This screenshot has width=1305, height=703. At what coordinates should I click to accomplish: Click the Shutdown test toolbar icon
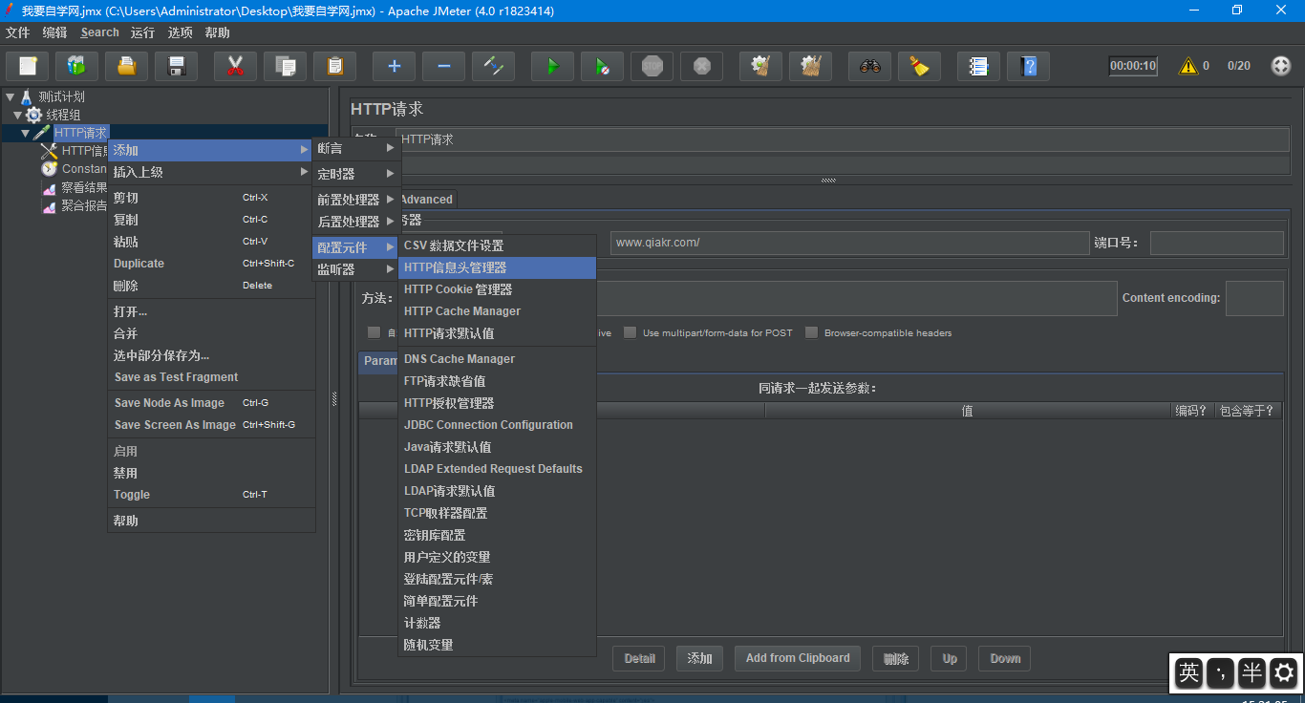click(702, 66)
